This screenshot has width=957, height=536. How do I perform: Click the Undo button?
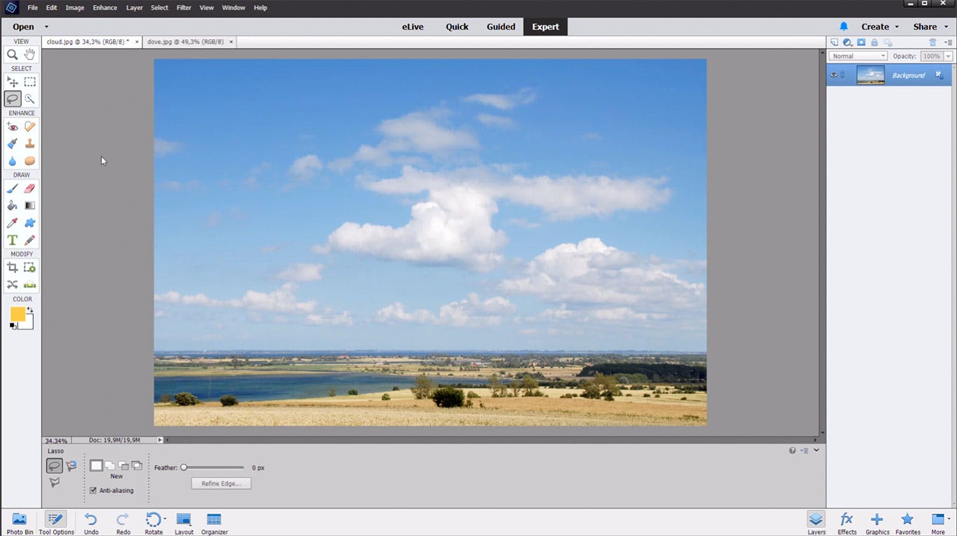click(91, 523)
